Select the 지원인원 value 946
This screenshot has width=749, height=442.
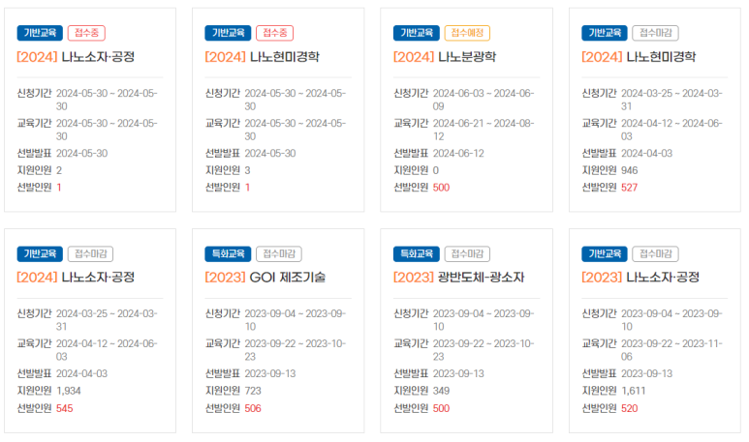[629, 170]
